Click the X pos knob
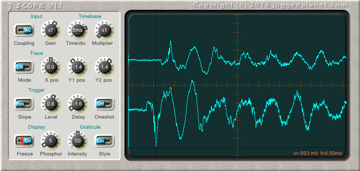The image size is (360, 171). click(x=50, y=67)
